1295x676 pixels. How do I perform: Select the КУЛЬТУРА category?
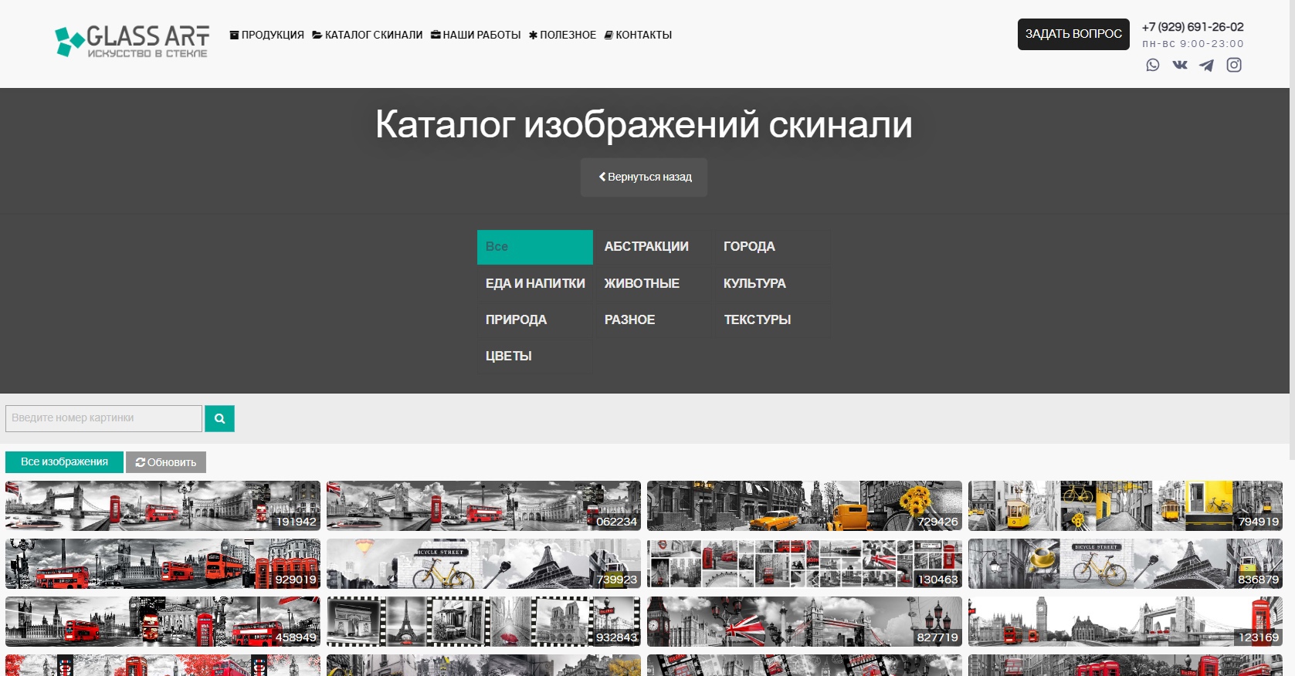tap(772, 283)
